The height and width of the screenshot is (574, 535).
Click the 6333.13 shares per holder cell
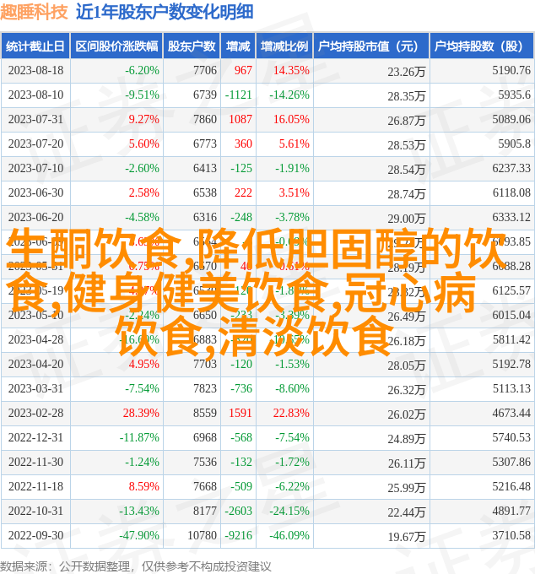(x=511, y=218)
